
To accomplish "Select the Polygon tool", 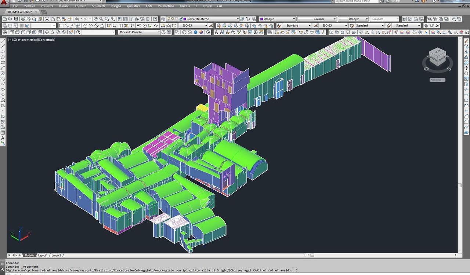I will tap(3, 57).
